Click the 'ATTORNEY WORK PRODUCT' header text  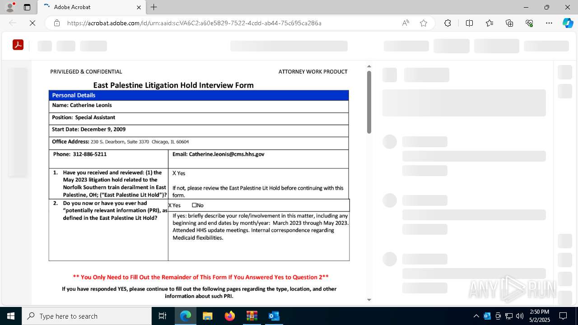click(x=313, y=72)
